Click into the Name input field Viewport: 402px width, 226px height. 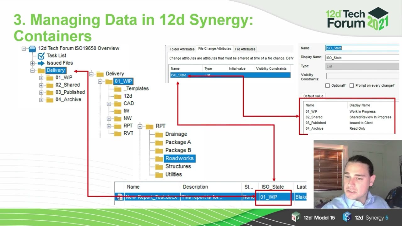pyautogui.click(x=362, y=48)
